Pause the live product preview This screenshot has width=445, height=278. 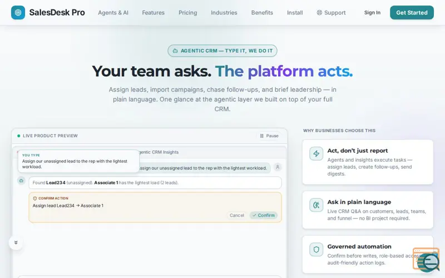(x=269, y=136)
